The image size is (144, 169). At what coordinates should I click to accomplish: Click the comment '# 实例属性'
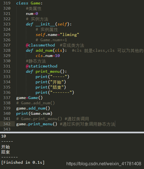47,30
